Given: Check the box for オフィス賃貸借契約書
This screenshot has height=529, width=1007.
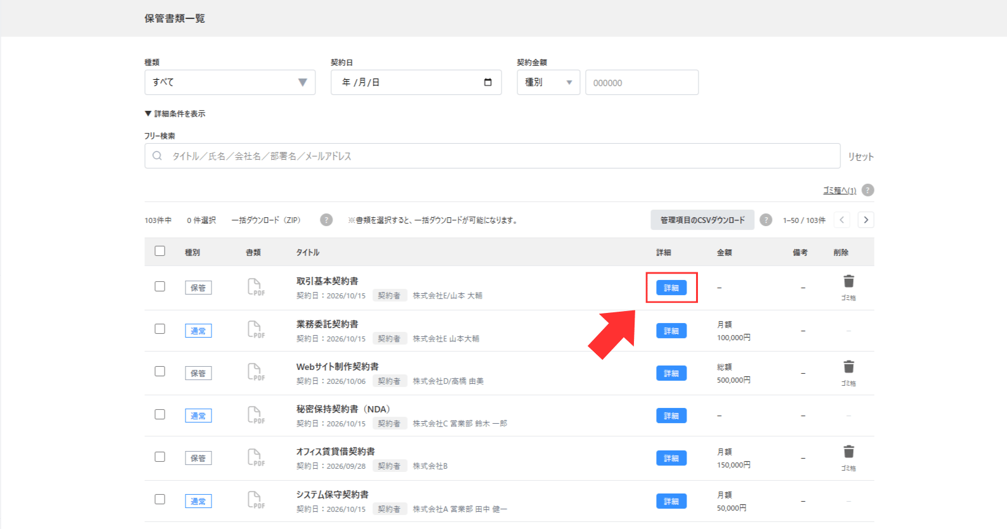Looking at the screenshot, I should click(x=160, y=457).
